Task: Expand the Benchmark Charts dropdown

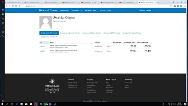Action: coord(91,11)
